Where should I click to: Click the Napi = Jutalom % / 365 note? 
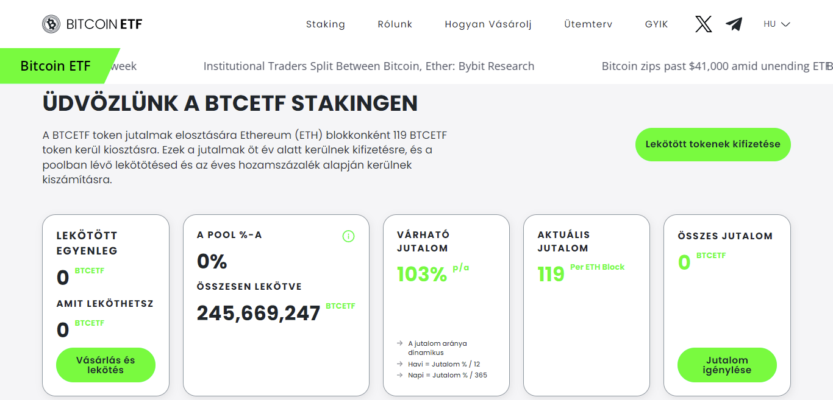[x=448, y=375]
